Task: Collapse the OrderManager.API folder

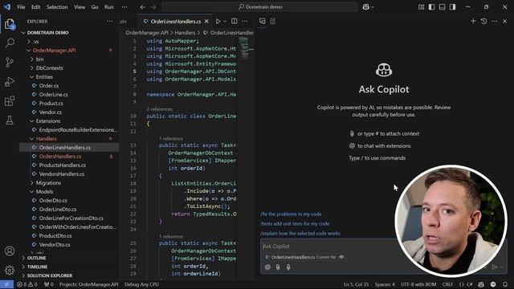Action: (x=51, y=51)
